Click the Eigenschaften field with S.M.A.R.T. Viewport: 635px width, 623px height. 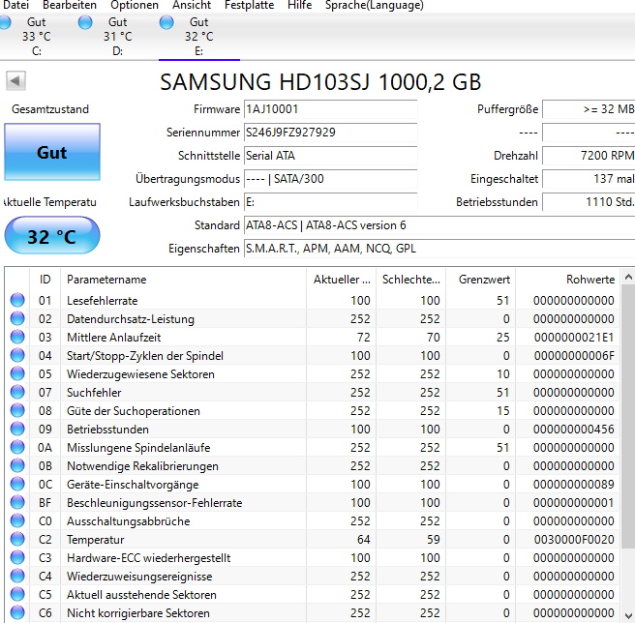[439, 249]
